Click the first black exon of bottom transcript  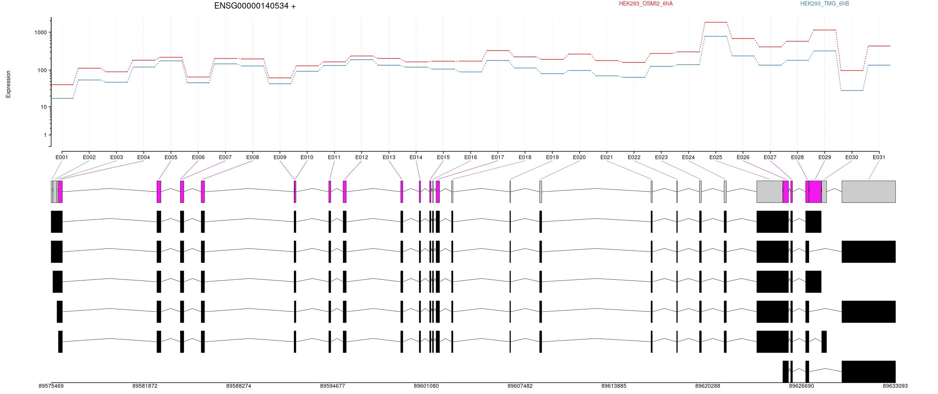tap(786, 371)
